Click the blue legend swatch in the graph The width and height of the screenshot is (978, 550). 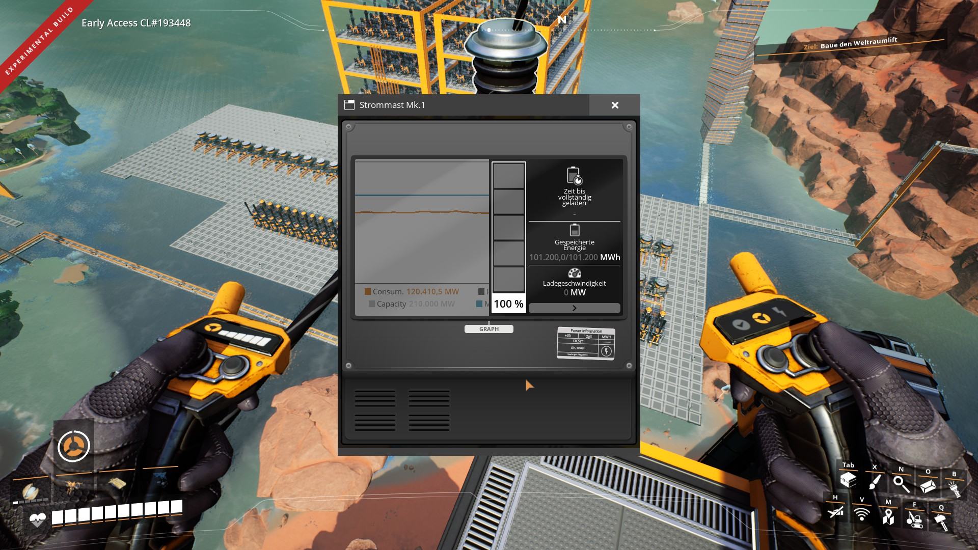[479, 304]
